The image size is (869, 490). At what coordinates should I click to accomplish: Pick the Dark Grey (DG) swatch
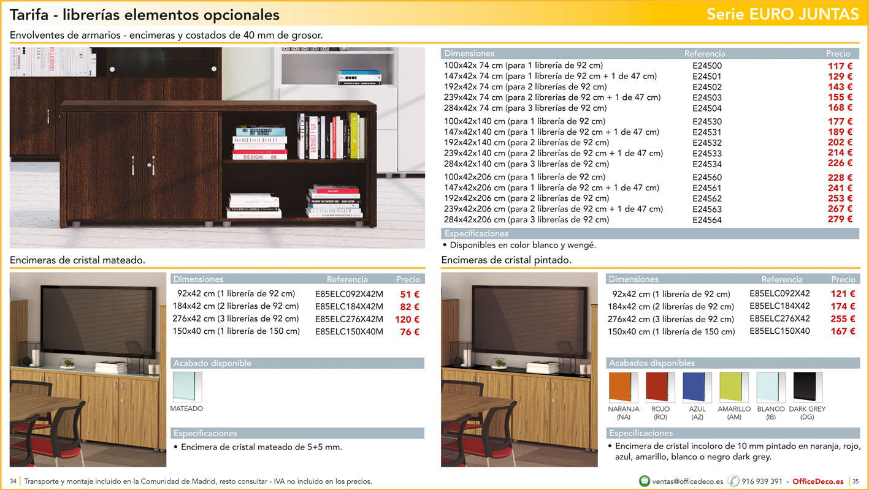tap(807, 387)
